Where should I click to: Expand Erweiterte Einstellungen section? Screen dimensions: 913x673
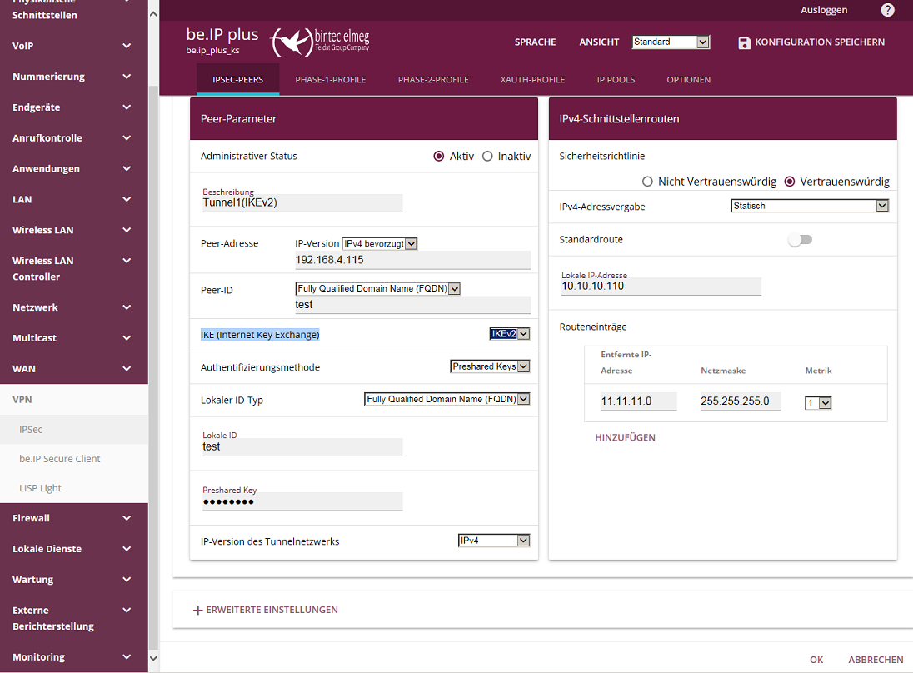tap(265, 611)
